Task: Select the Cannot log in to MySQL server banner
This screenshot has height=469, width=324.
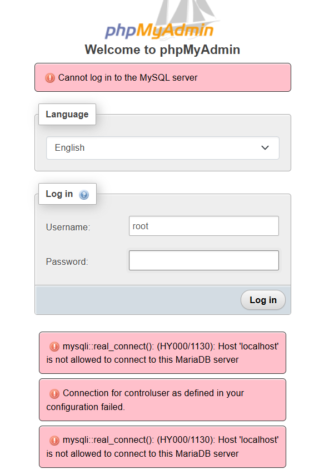Action: pyautogui.click(x=163, y=77)
